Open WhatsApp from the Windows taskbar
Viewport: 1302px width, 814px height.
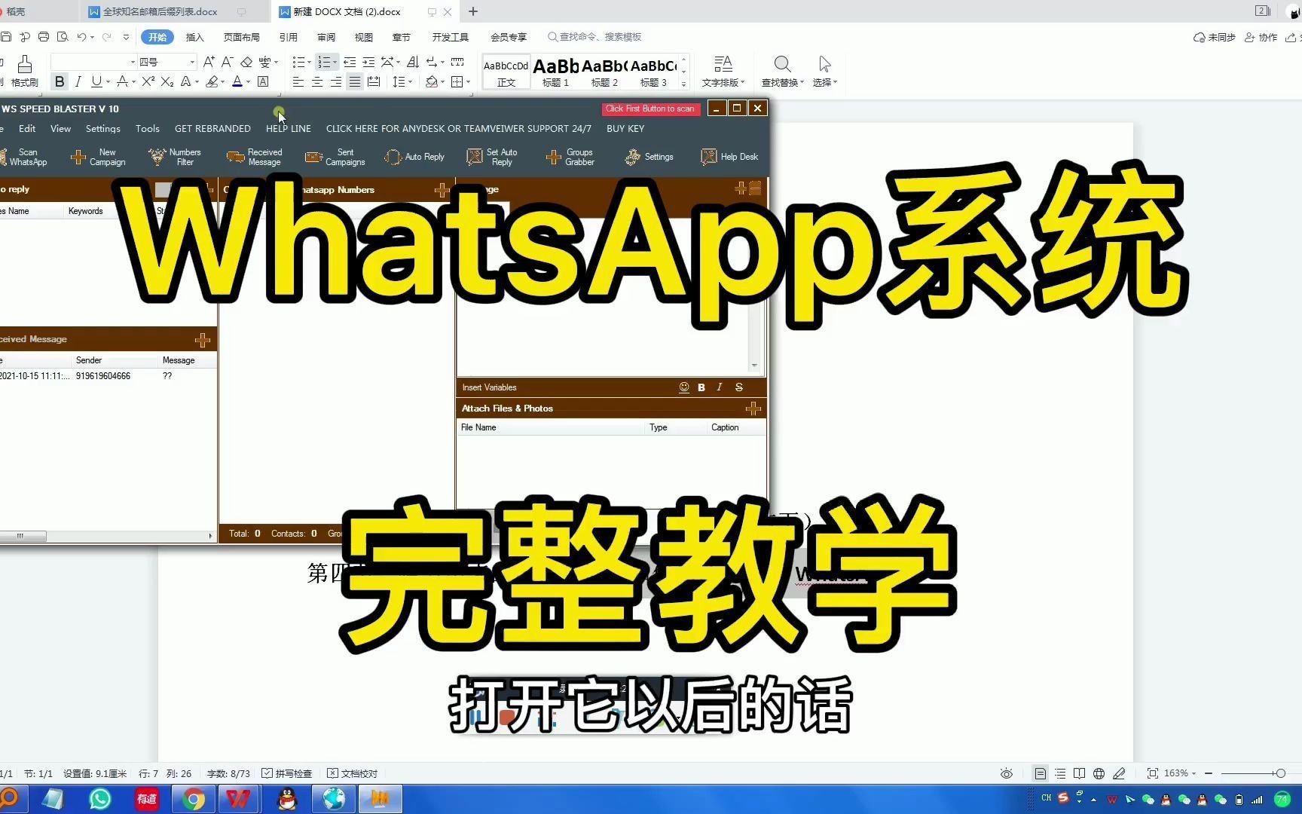[99, 799]
